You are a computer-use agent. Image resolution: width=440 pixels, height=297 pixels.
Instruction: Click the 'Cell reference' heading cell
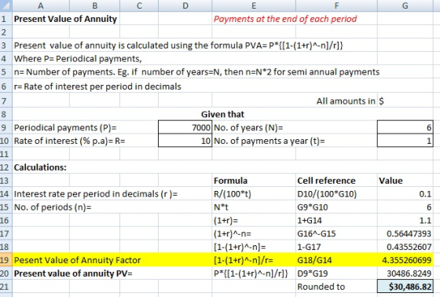(x=326, y=181)
